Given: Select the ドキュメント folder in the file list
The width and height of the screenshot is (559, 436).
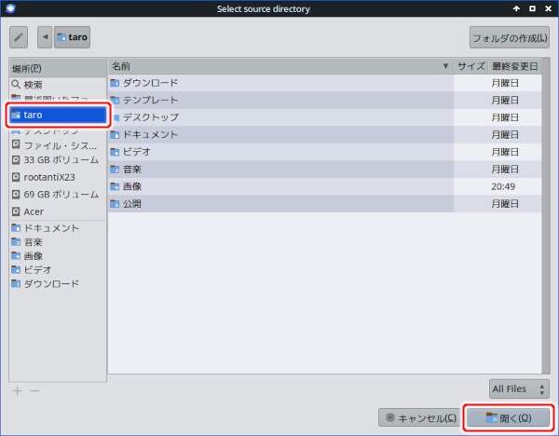Looking at the screenshot, I should tap(324, 134).
